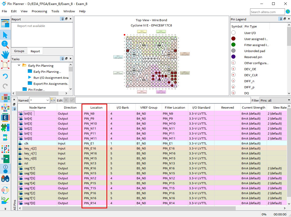This screenshot has height=217, width=291.
Task: Switch to the Groups tab
Action: tap(19, 51)
